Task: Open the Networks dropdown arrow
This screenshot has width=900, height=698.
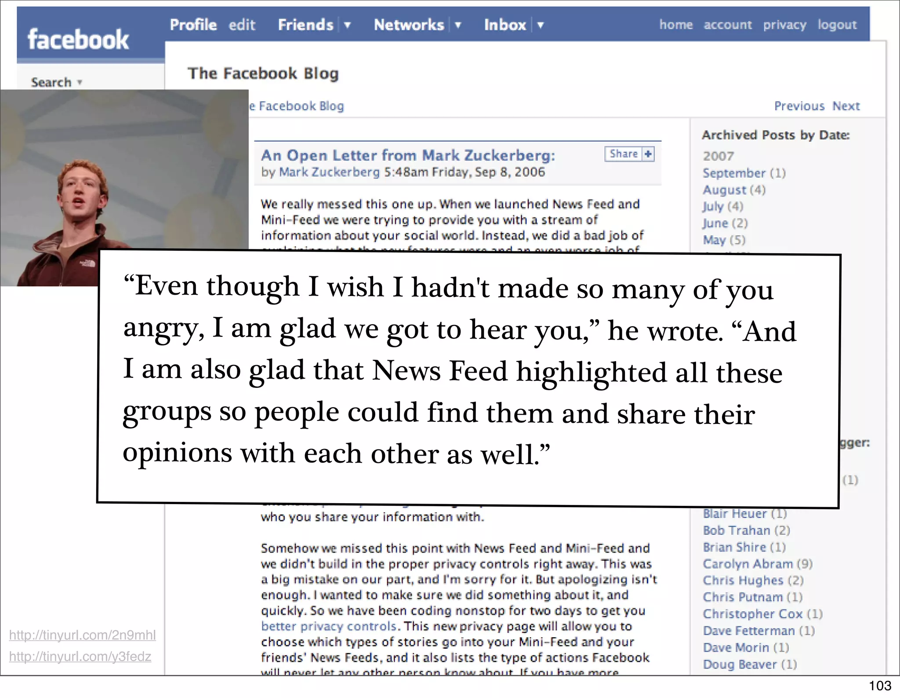Action: click(x=458, y=25)
